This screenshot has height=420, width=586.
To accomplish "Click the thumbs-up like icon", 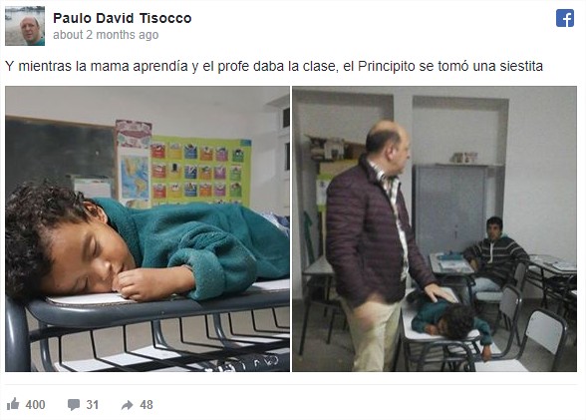I will pos(13,404).
